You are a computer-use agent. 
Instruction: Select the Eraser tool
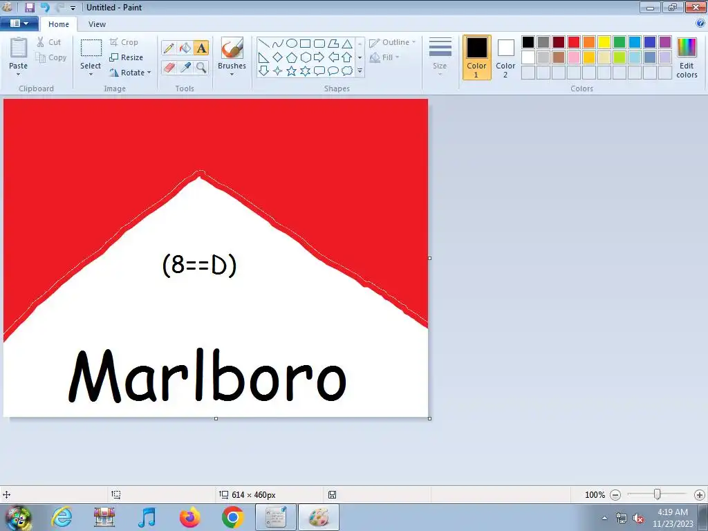(169, 68)
